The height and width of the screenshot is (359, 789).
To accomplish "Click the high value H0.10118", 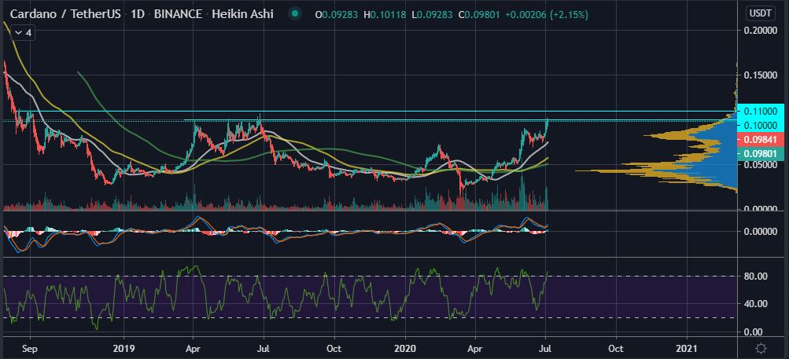I will click(385, 15).
